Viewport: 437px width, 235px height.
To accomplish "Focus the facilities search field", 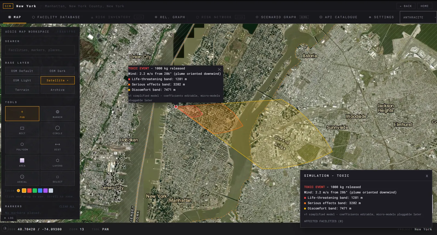I will [x=40, y=50].
